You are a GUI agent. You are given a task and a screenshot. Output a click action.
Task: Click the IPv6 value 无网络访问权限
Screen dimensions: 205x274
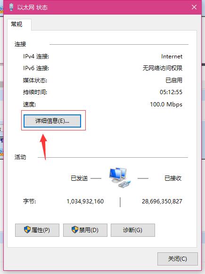pyautogui.click(x=163, y=68)
